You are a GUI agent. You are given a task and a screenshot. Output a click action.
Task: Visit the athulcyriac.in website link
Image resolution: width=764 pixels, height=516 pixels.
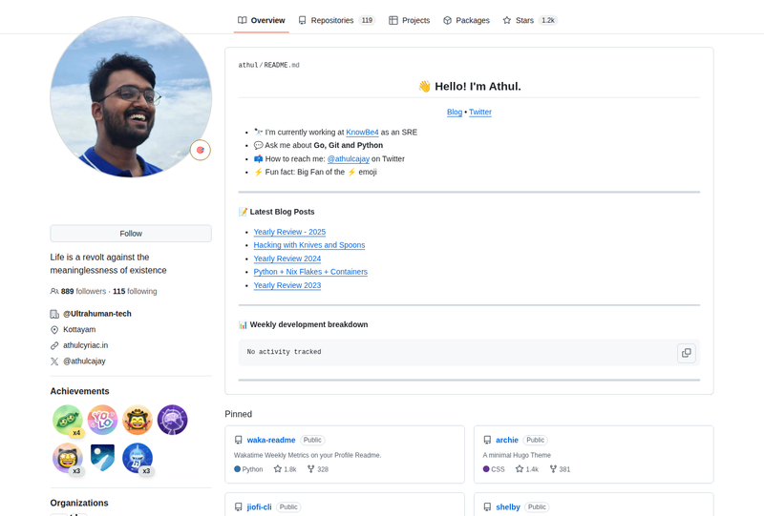(85, 345)
